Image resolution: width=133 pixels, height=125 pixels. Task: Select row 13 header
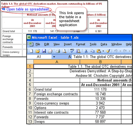[30, 121]
